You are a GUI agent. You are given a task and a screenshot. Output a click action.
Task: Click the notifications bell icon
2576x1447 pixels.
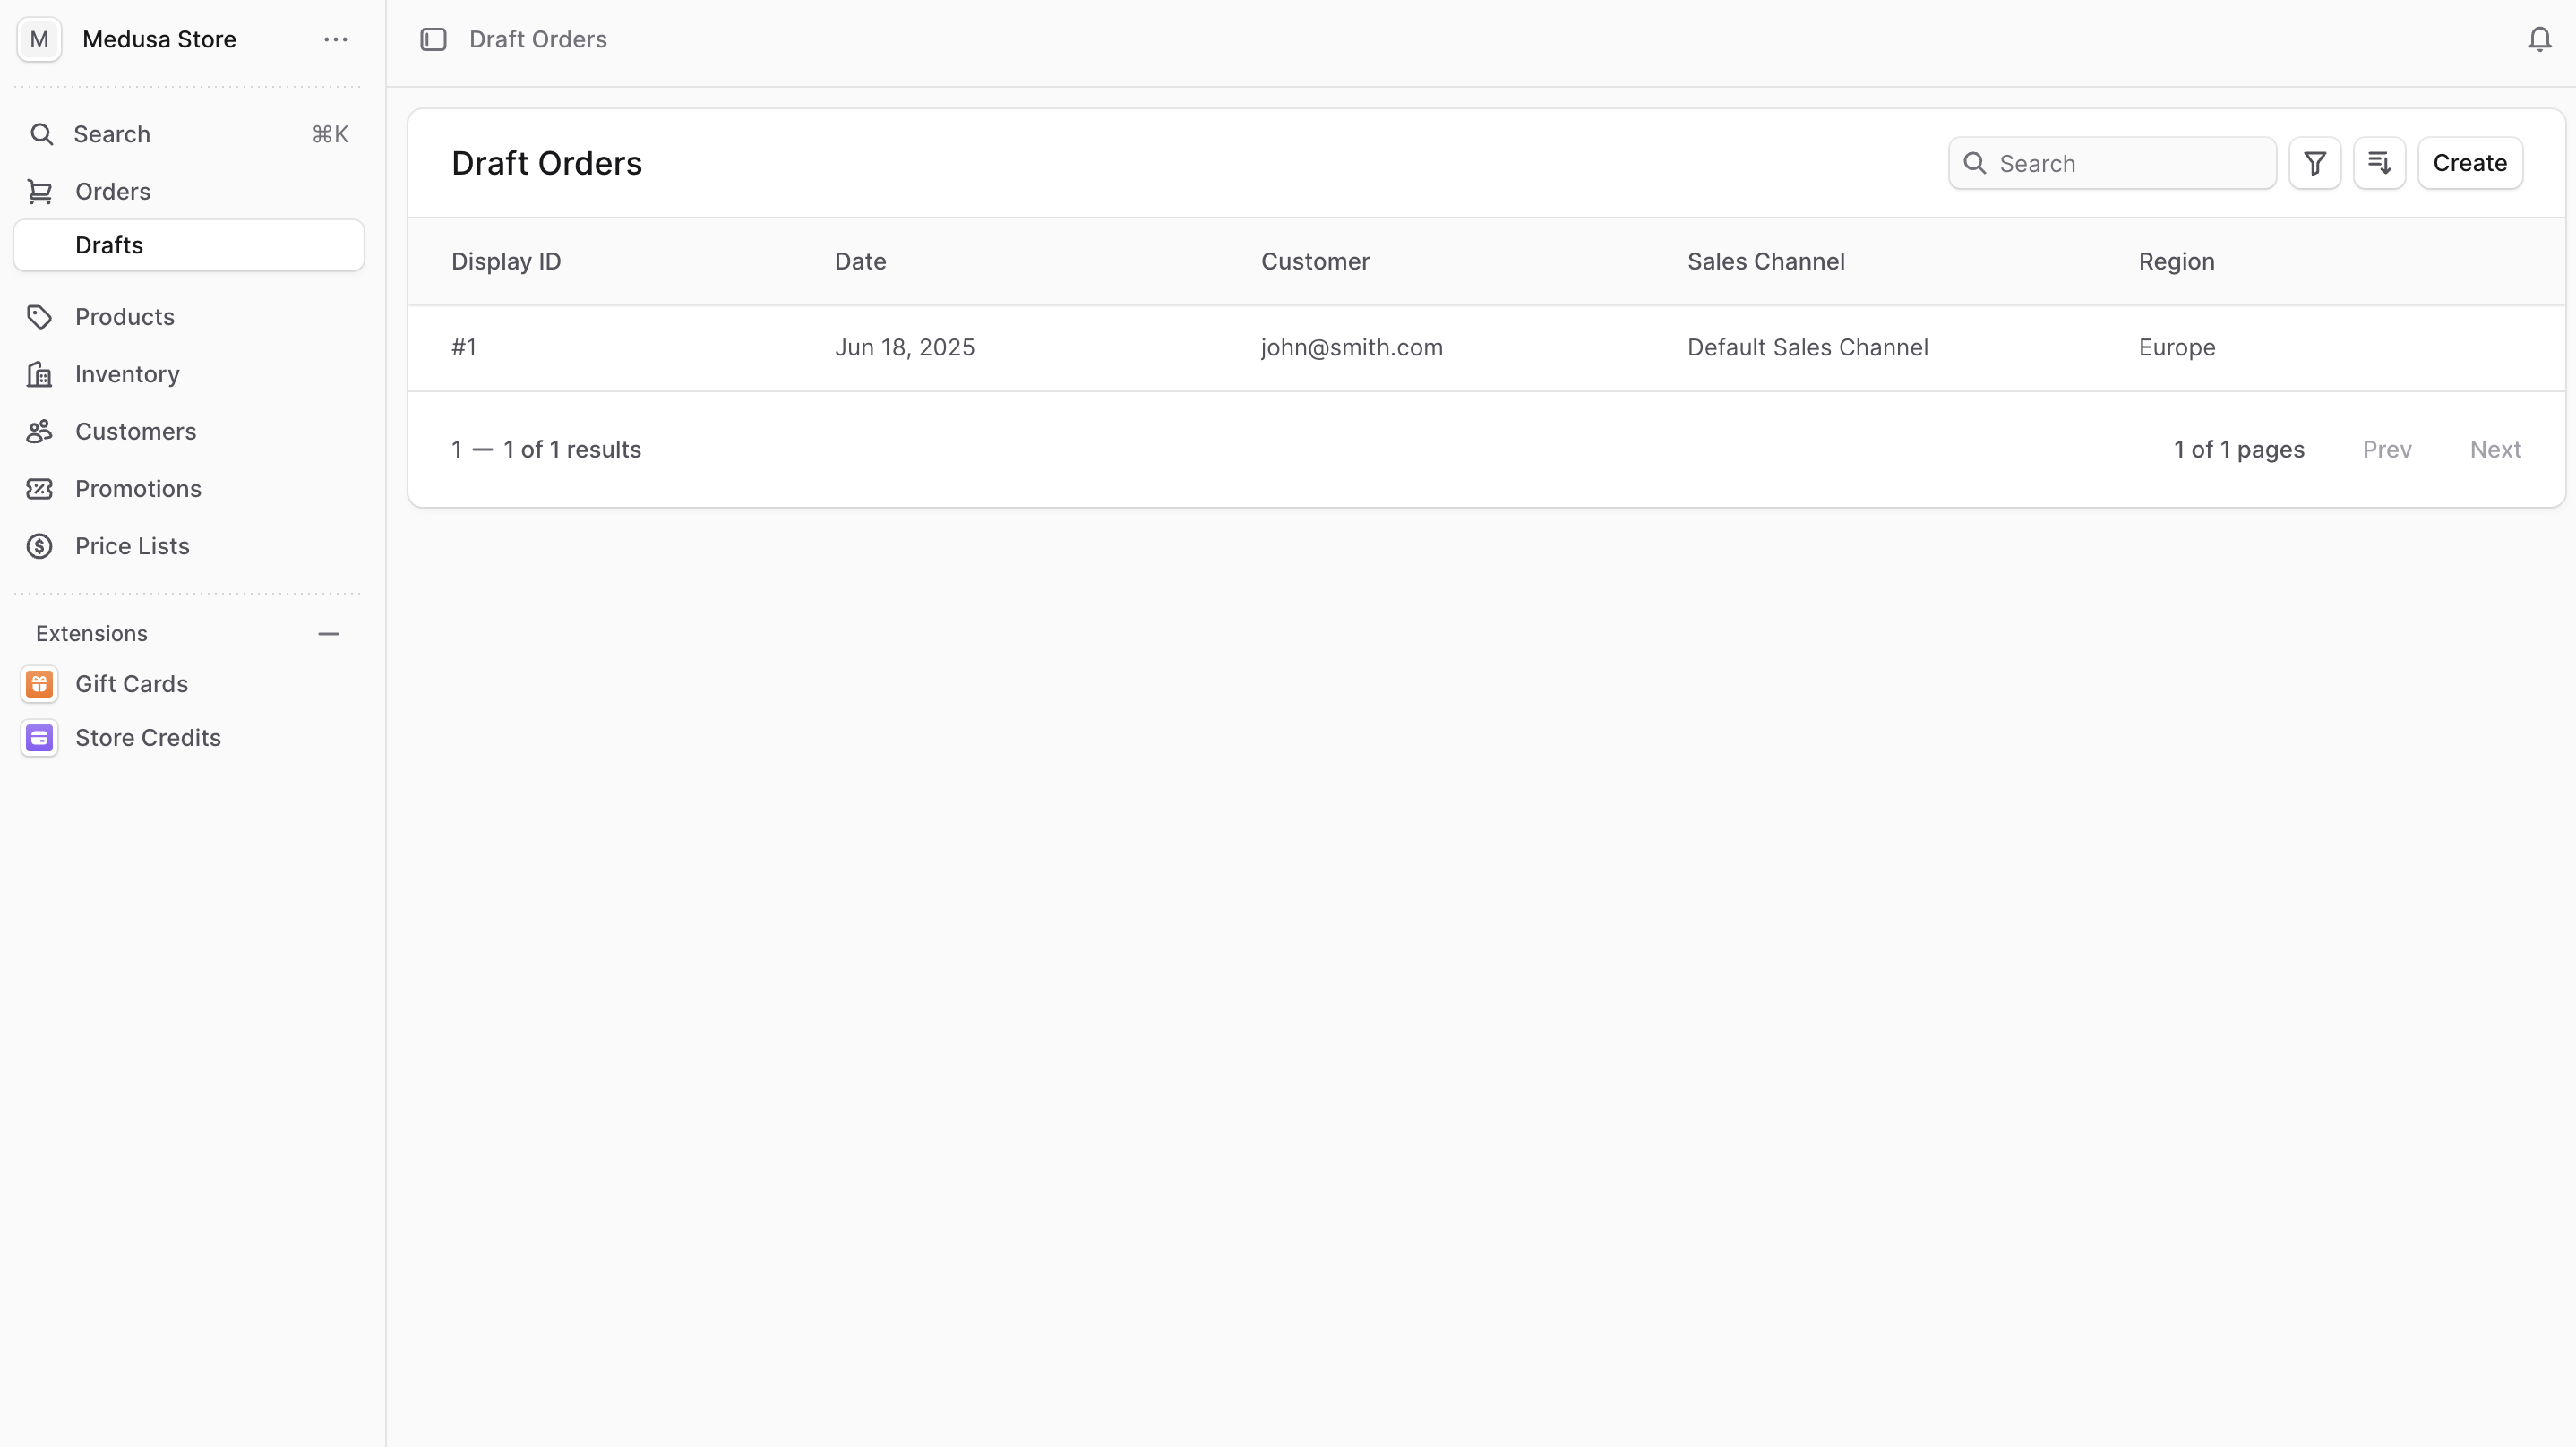[2539, 39]
